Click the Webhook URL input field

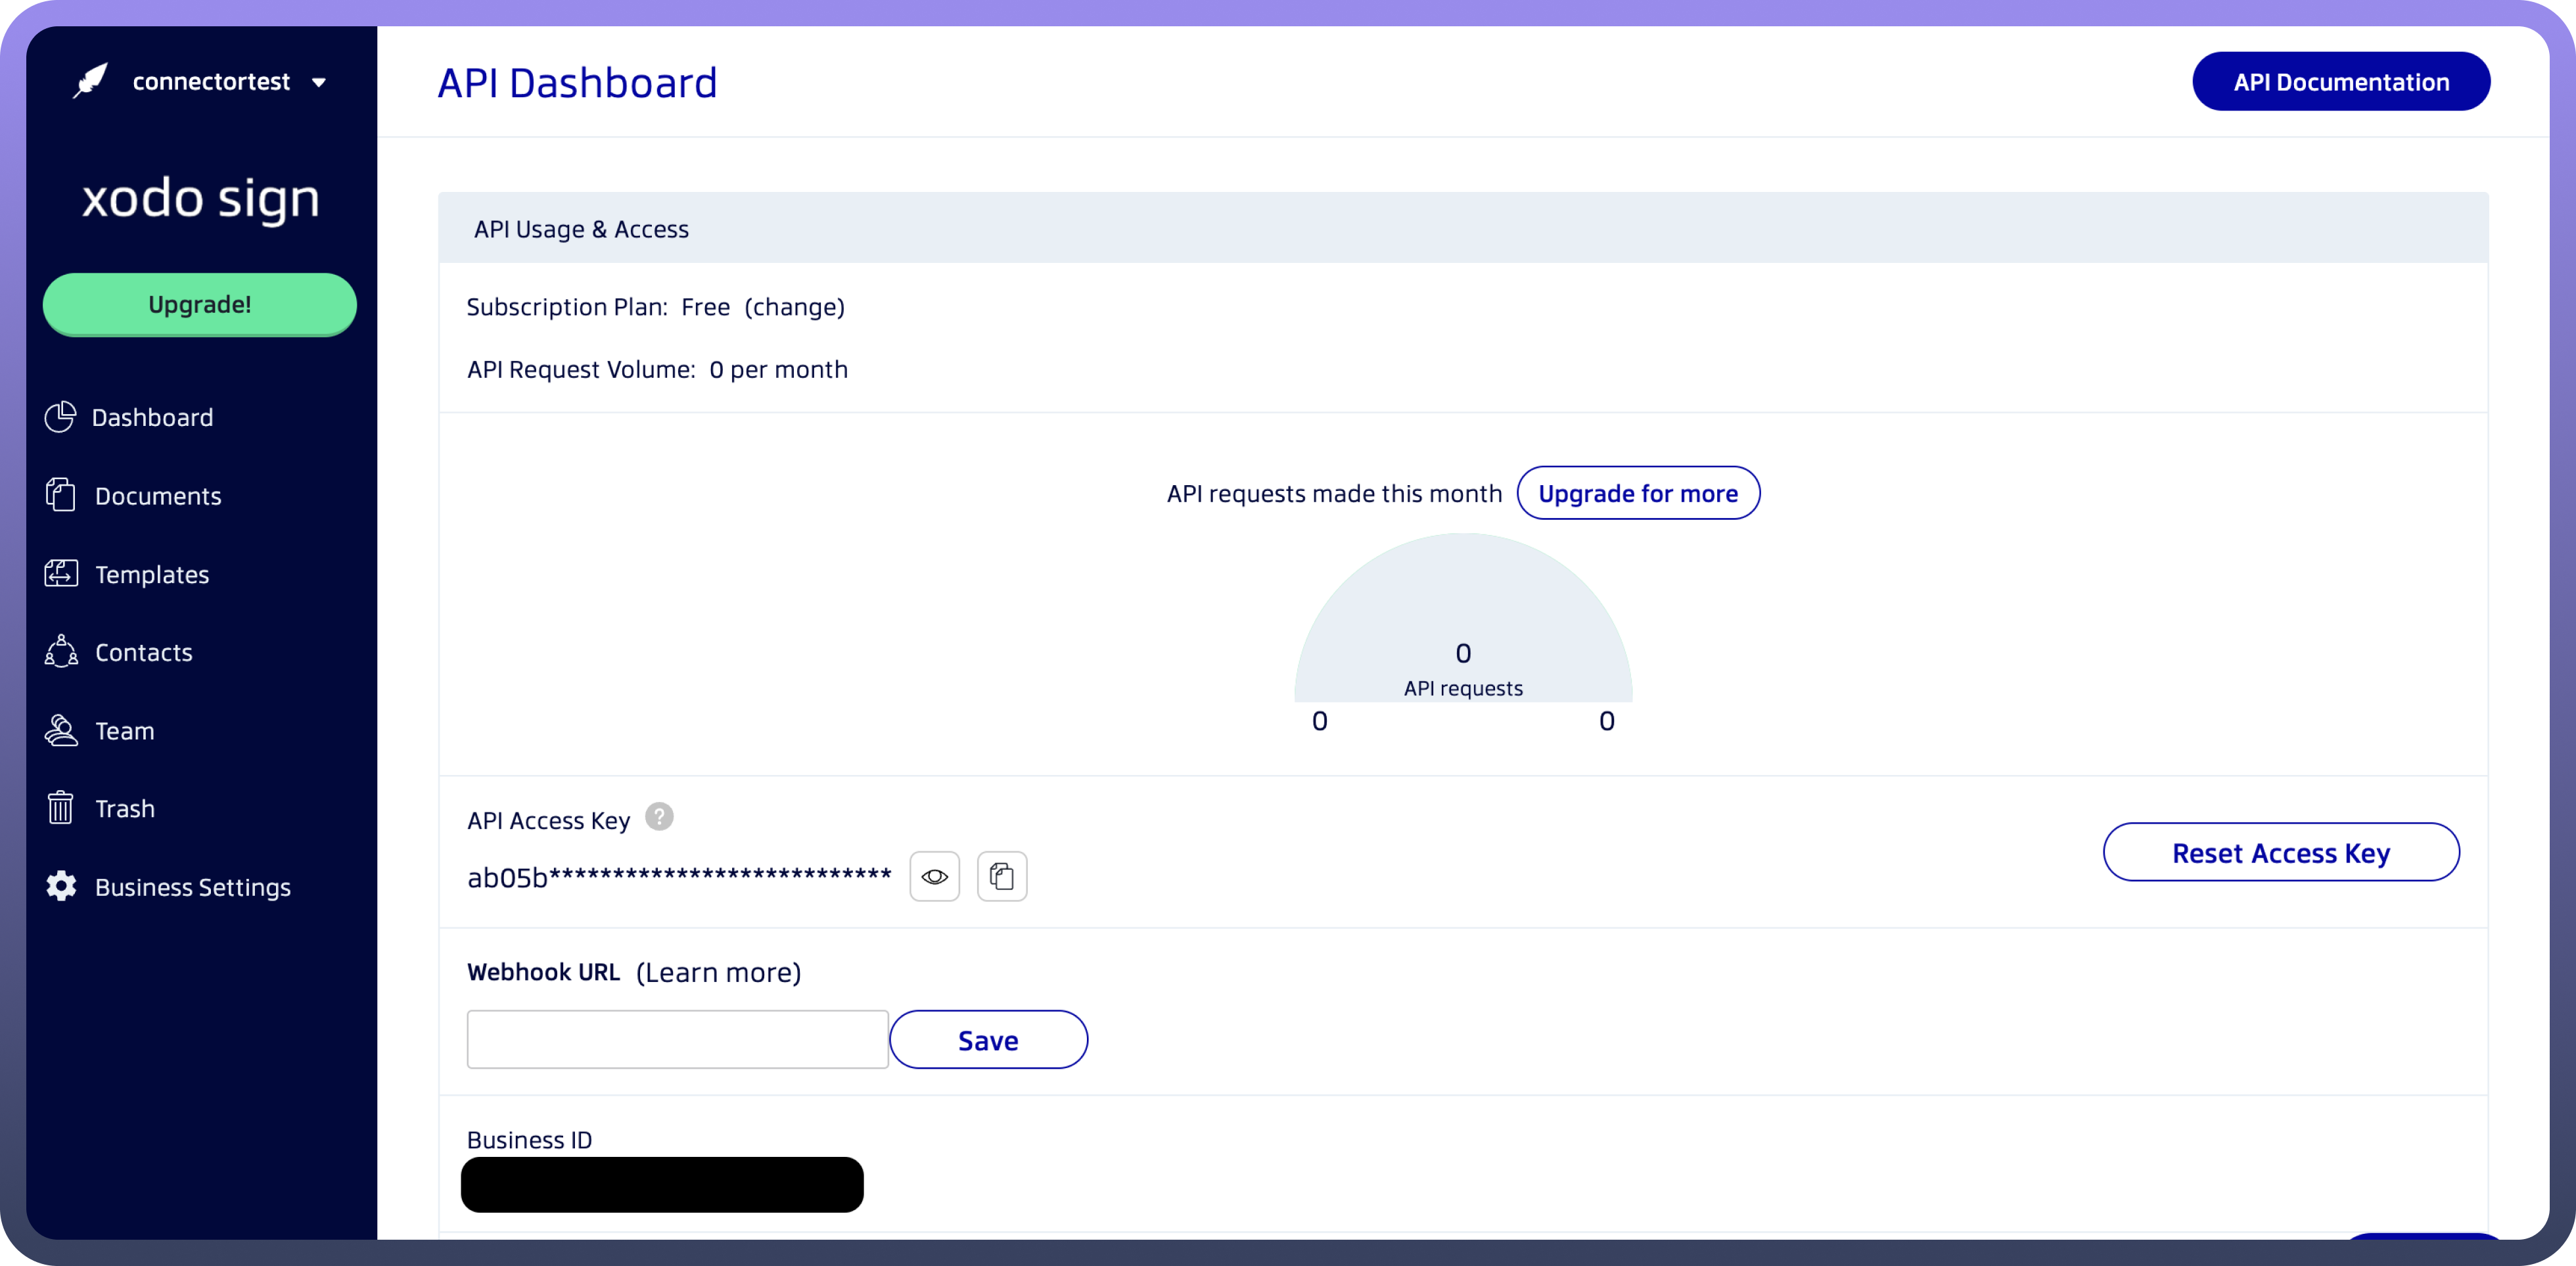677,1040
